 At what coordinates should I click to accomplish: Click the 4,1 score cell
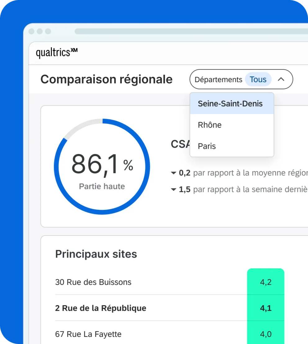pos(265,308)
